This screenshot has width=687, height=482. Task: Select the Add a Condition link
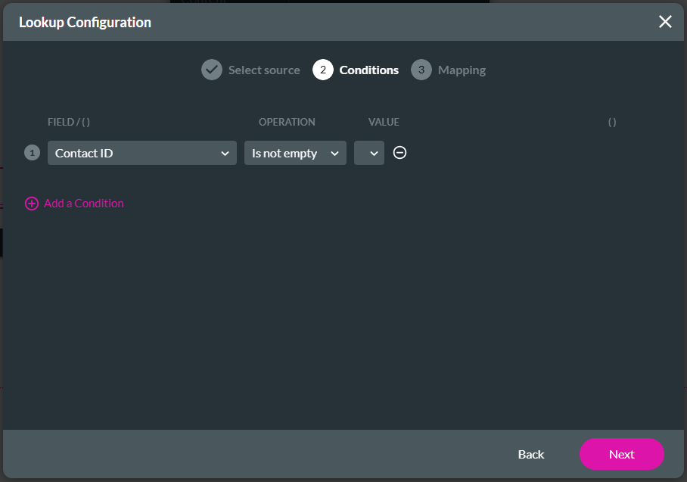pos(83,203)
